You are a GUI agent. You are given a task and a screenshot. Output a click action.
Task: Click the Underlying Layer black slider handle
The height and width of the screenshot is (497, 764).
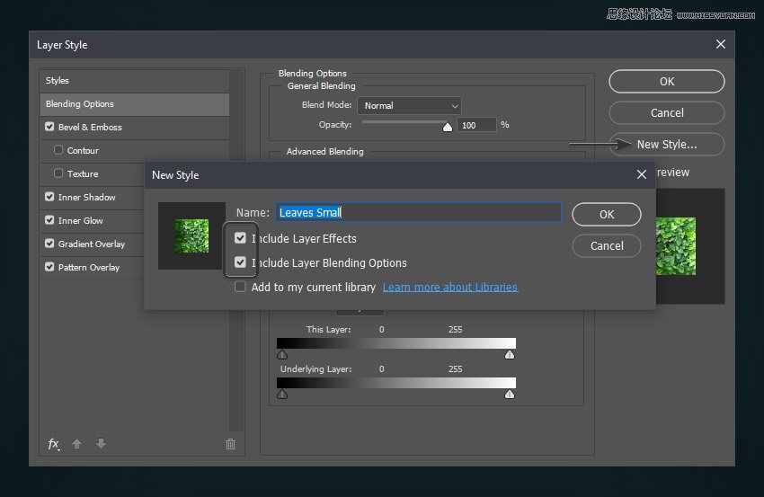[282, 395]
